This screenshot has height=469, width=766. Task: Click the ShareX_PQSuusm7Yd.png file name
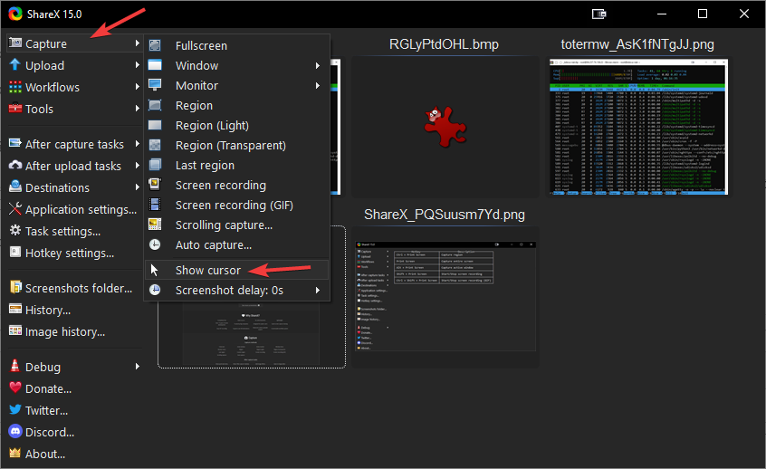tap(445, 215)
